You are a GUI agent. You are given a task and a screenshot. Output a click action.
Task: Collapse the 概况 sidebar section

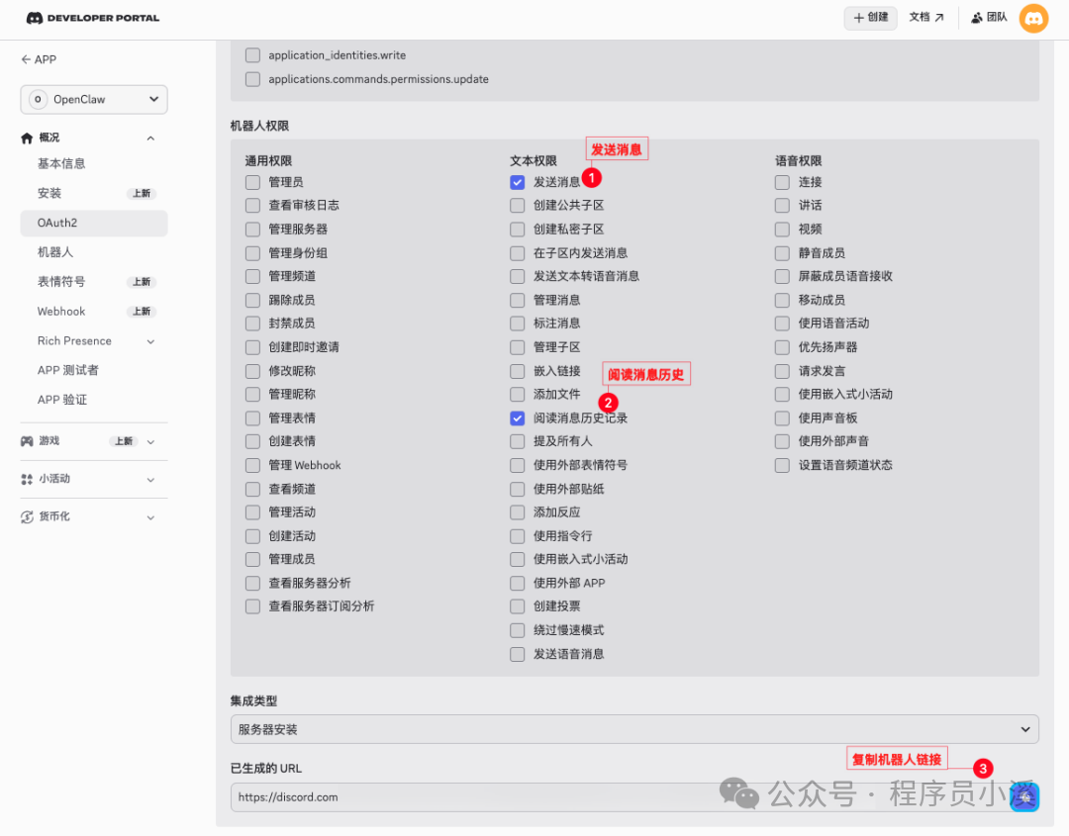point(150,139)
